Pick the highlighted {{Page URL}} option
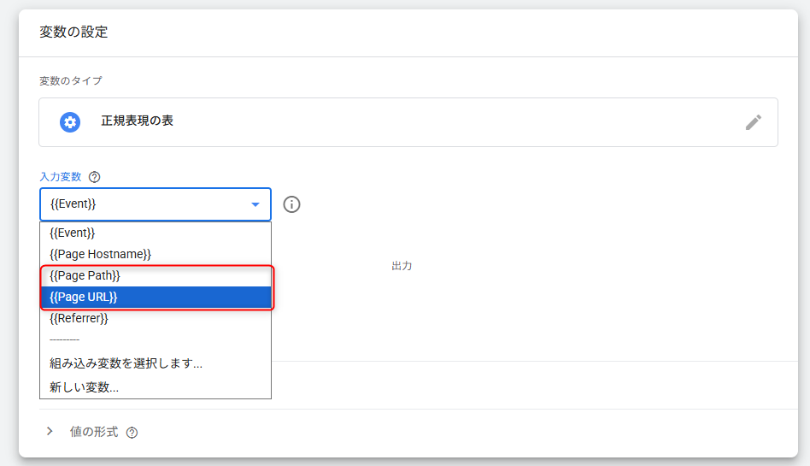 [x=83, y=297]
